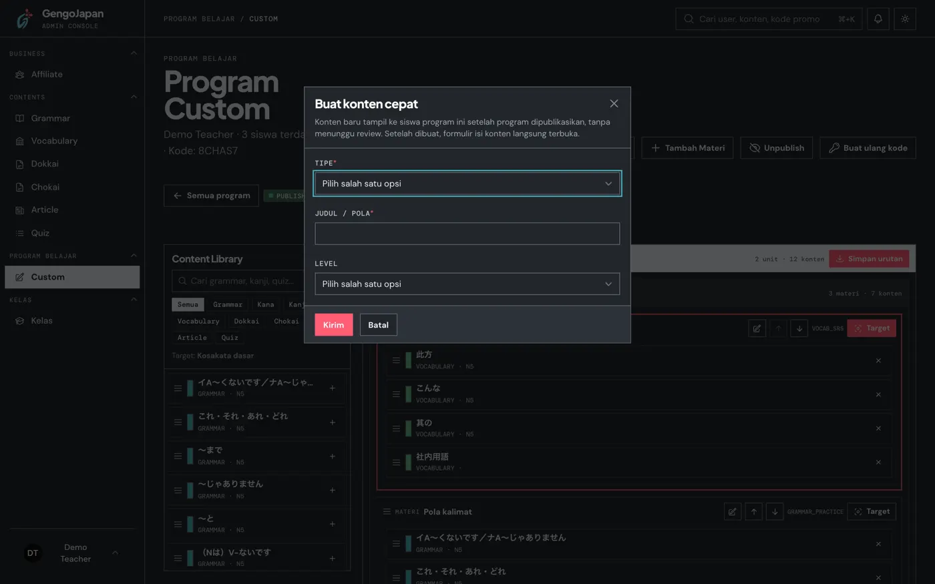The width and height of the screenshot is (935, 584).
Task: Click Tambah Materi button
Action: point(687,148)
